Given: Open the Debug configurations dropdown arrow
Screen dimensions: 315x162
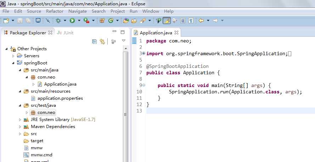Looking at the screenshot, I should tap(65, 21).
